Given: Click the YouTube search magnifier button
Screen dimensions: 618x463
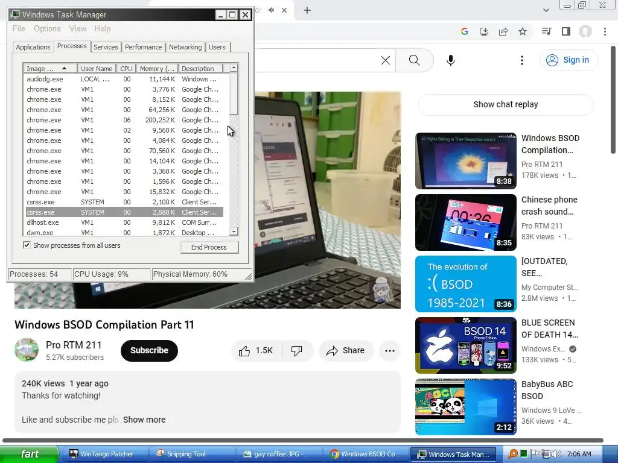Looking at the screenshot, I should point(414,60).
